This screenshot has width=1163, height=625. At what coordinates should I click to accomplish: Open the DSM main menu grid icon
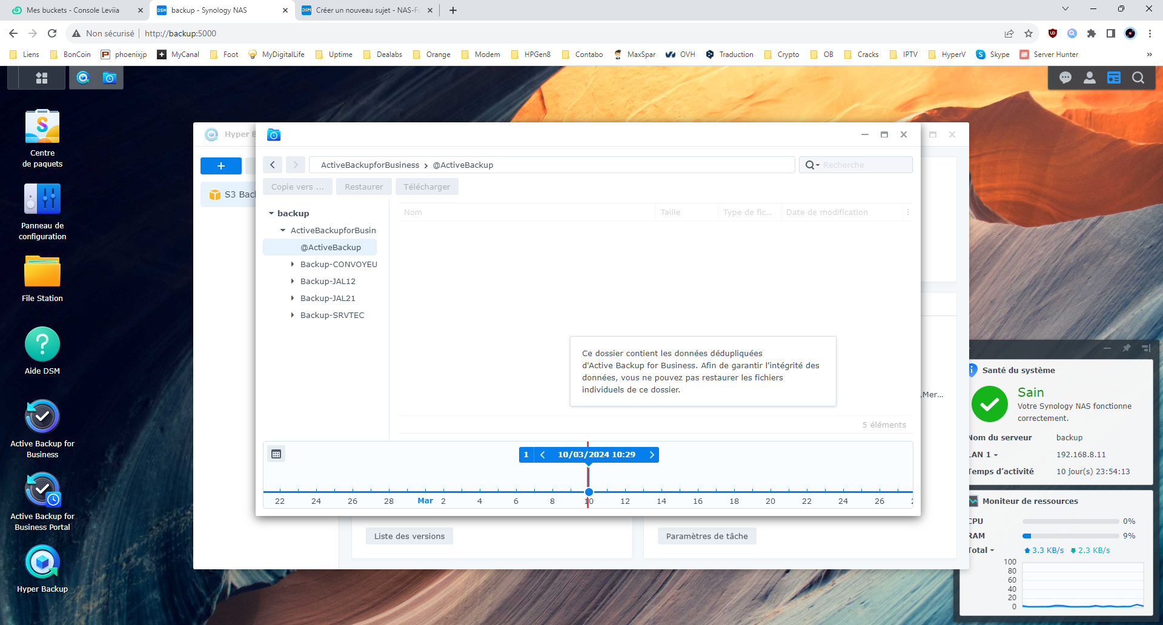pos(41,78)
